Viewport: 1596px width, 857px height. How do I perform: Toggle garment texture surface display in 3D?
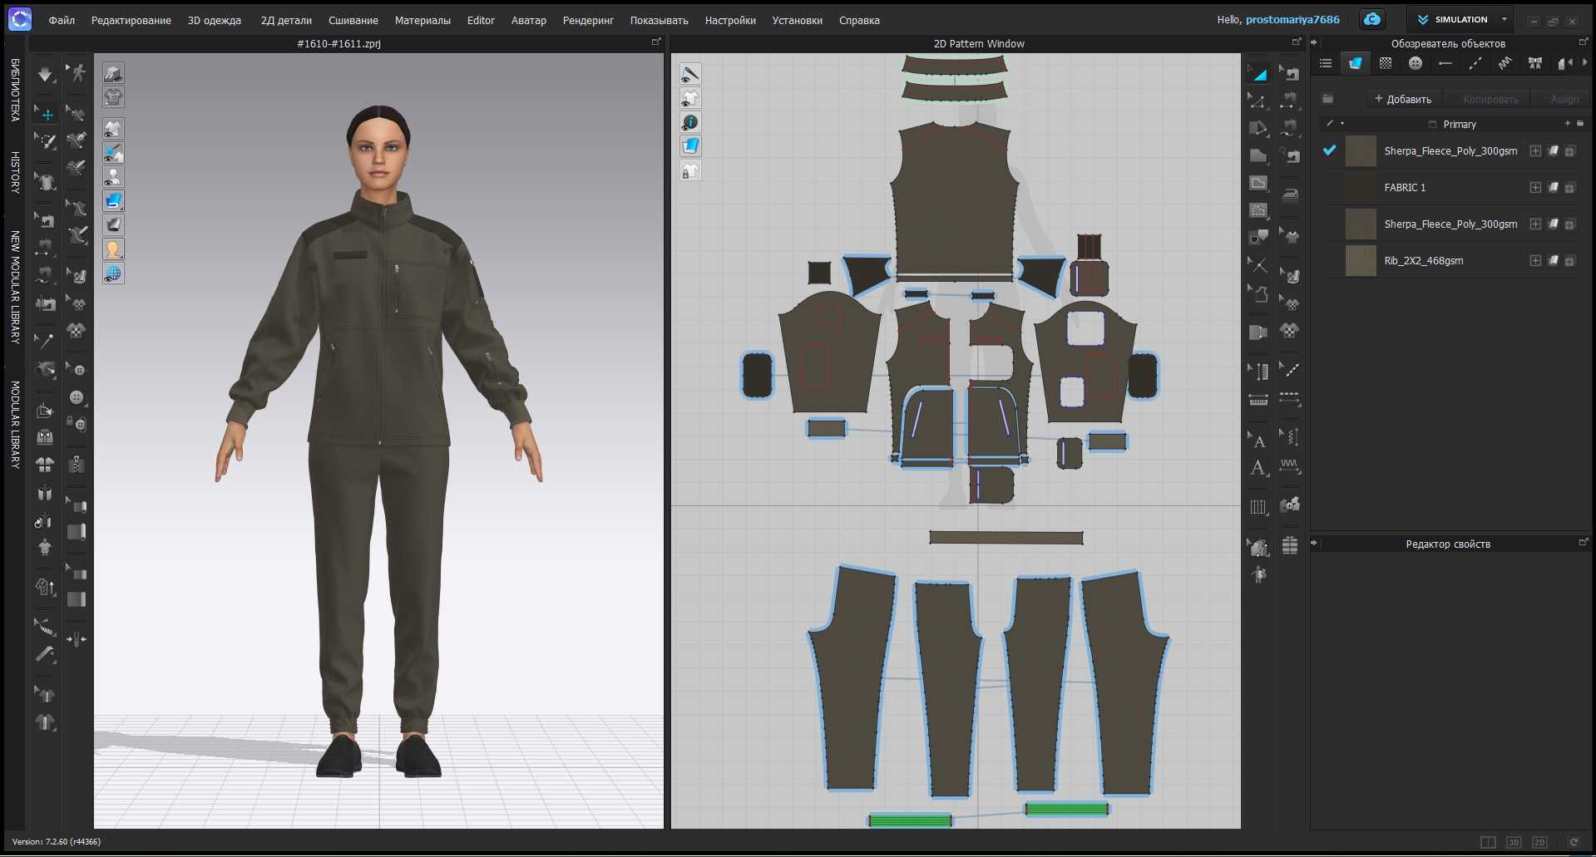[x=113, y=201]
